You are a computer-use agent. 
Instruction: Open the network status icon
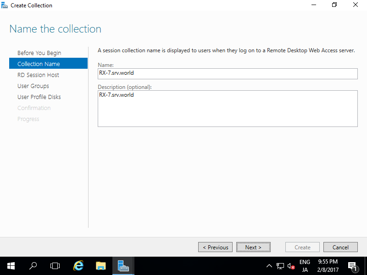280,266
